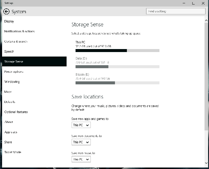Screen dimensions: 209x169
Task: Open Optional features
Action: click(x=16, y=112)
